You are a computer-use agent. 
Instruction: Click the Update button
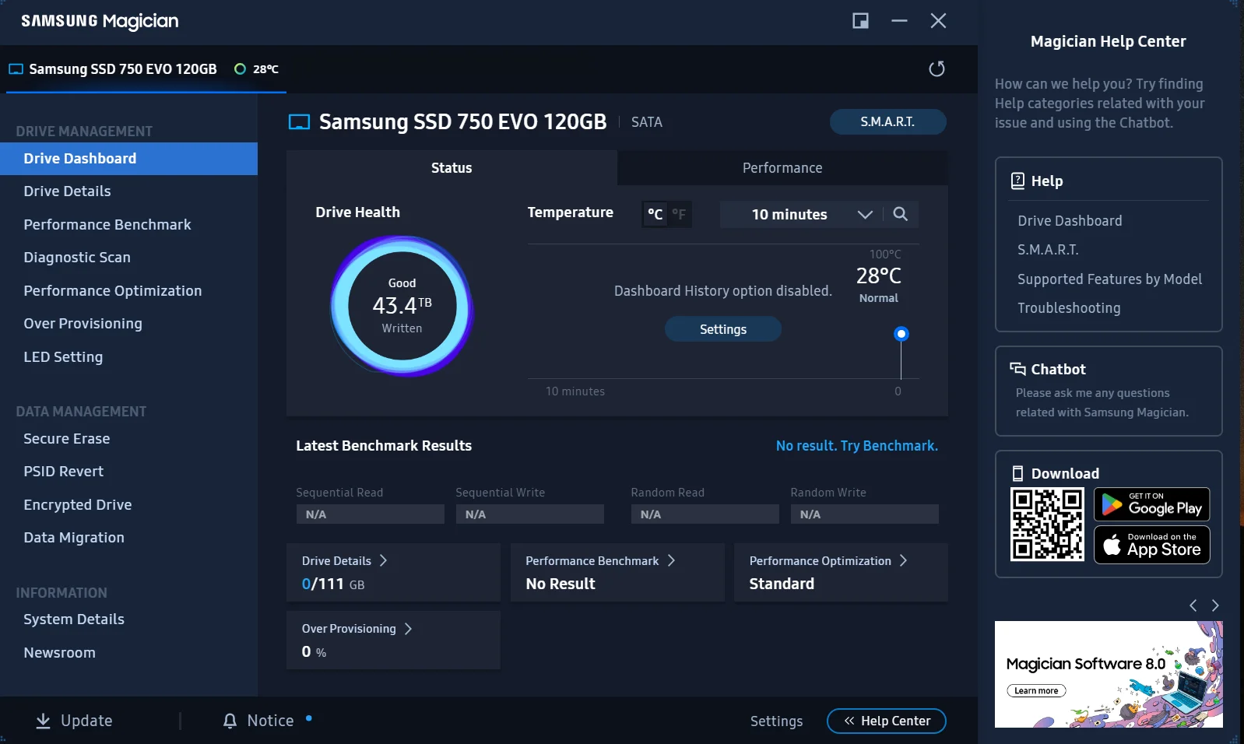click(x=75, y=721)
